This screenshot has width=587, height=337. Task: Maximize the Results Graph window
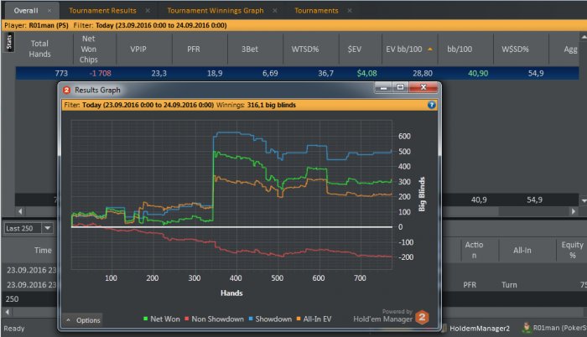pos(400,87)
